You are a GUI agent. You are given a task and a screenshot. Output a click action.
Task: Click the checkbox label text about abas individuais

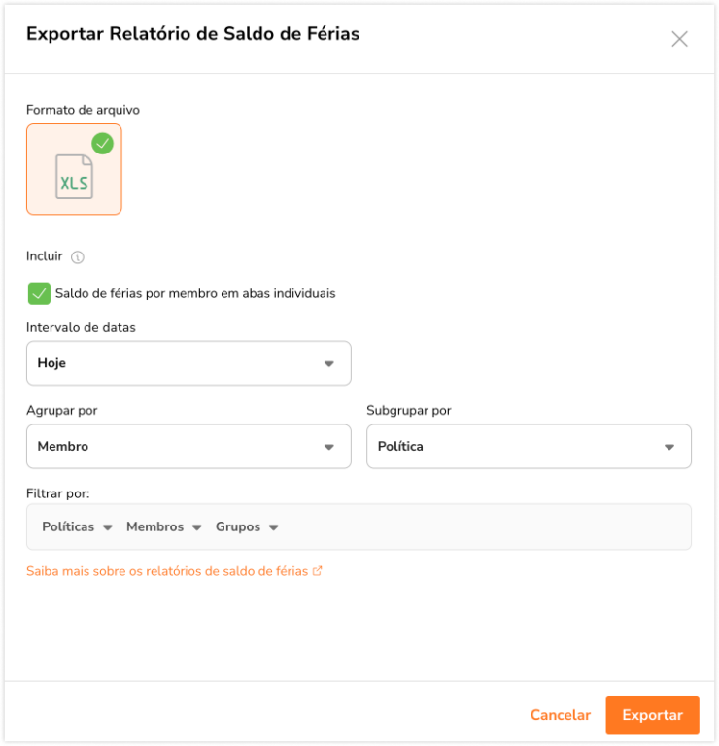click(x=195, y=293)
